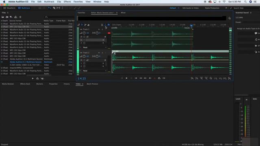Open the Multitrack menu
Image resolution: width=260 pixels, height=146 pixels.
point(49,2)
